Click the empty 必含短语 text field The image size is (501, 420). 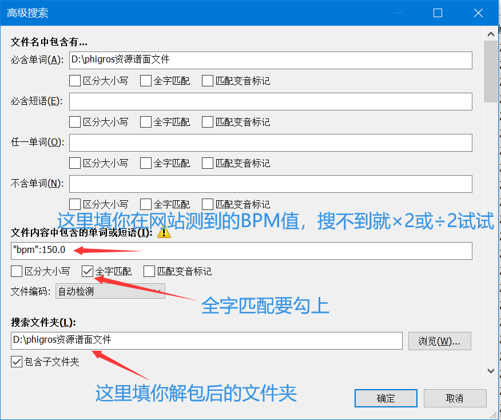(x=270, y=102)
